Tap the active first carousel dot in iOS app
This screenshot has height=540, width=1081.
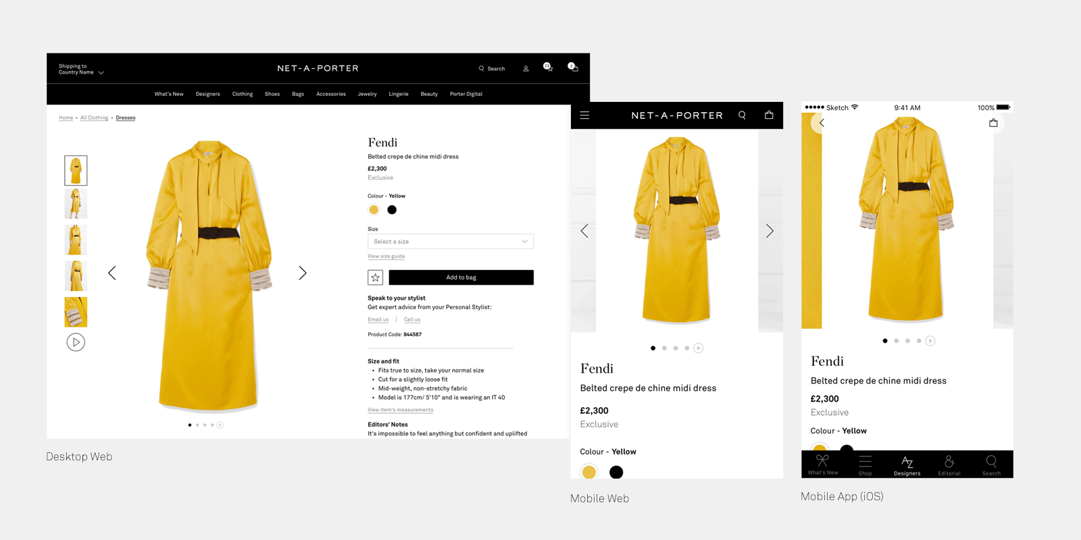point(885,341)
